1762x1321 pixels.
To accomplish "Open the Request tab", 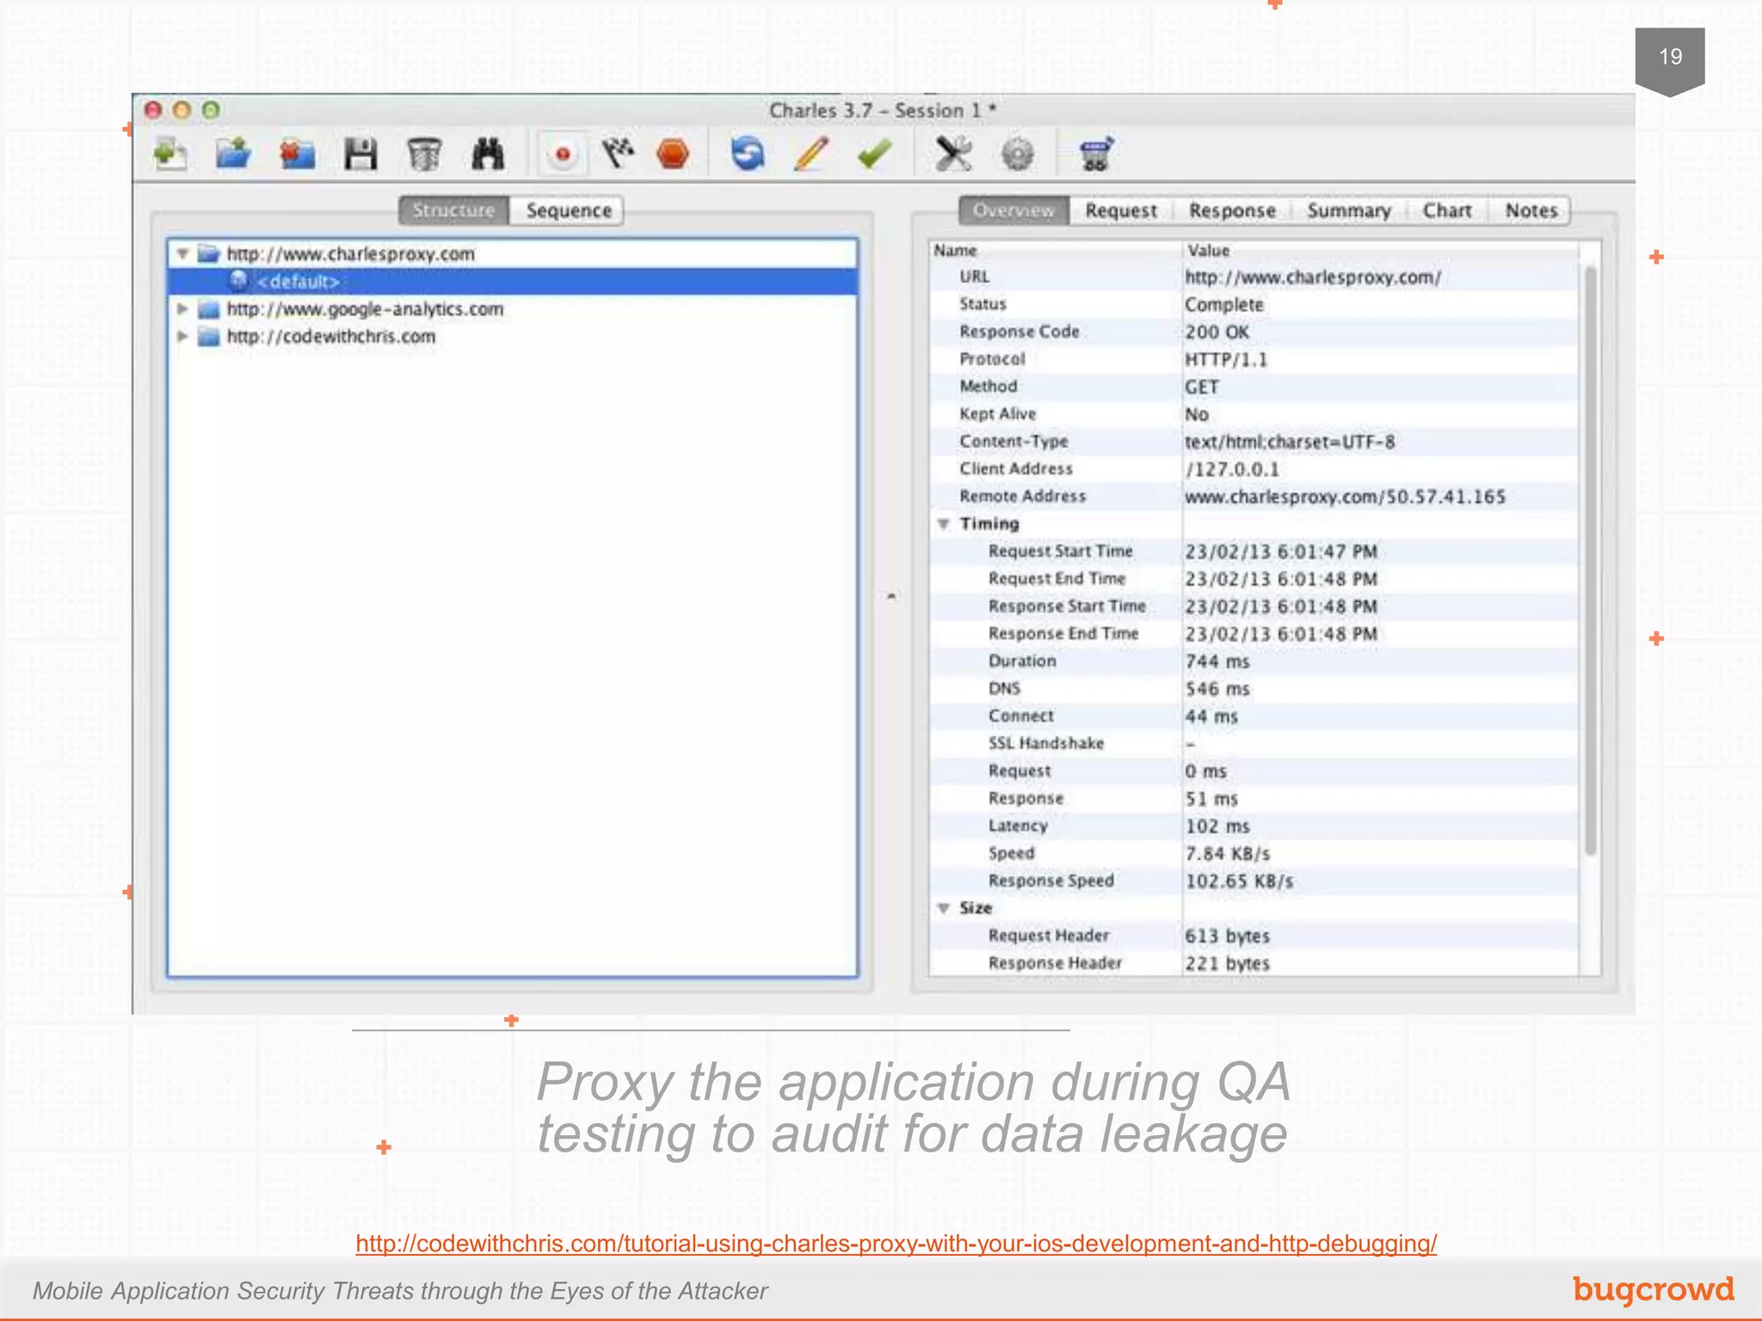I will 1121,211.
